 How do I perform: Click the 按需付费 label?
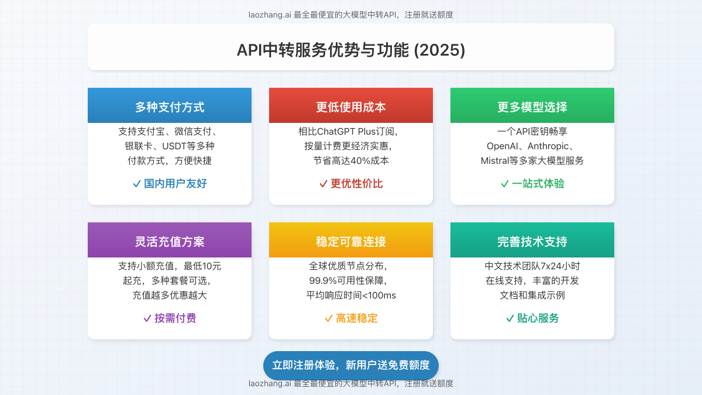coord(175,318)
